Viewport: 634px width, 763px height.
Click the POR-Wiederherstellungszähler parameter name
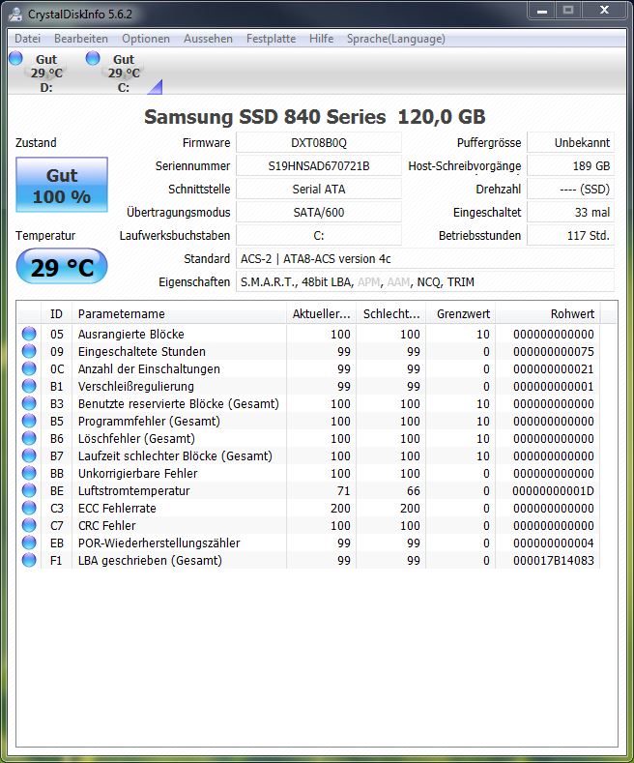coord(159,543)
